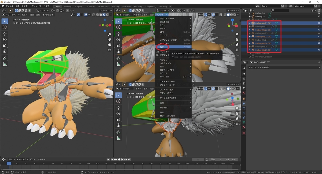Pin the properties editor context
Screen dimensions: 322x174
[319, 62]
